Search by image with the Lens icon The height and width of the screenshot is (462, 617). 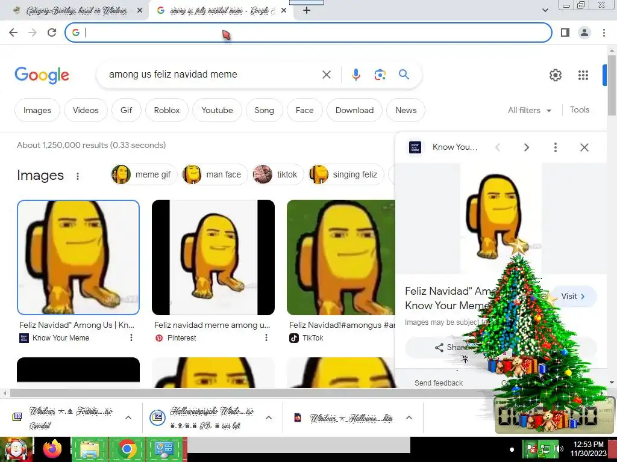[380, 75]
